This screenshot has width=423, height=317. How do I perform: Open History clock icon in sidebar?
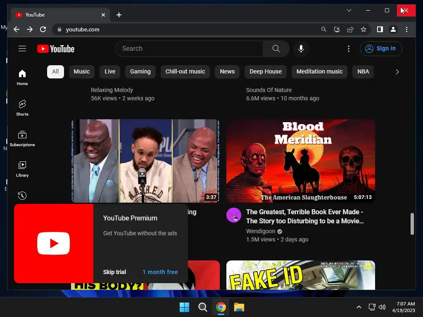22,195
